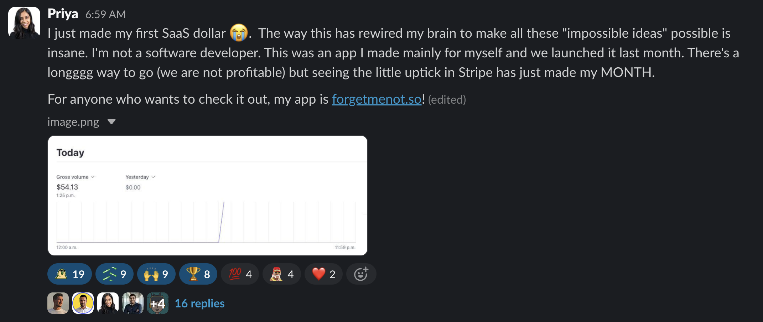Collapse the image.png attachment with the triangle
Image resolution: width=763 pixels, height=322 pixels.
tap(111, 122)
